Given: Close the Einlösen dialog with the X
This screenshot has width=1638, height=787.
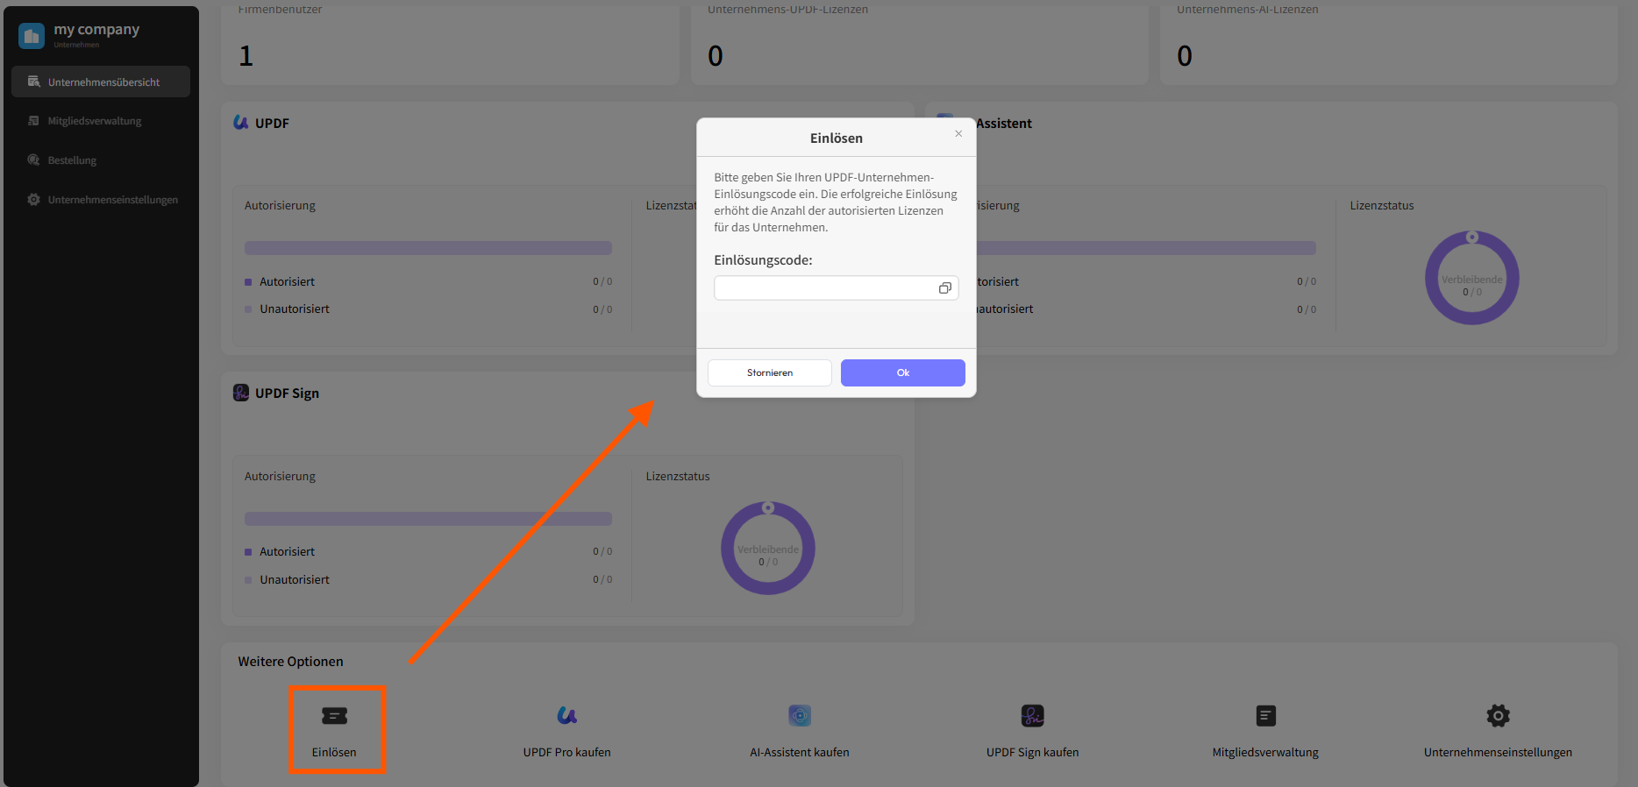Looking at the screenshot, I should [x=958, y=133].
